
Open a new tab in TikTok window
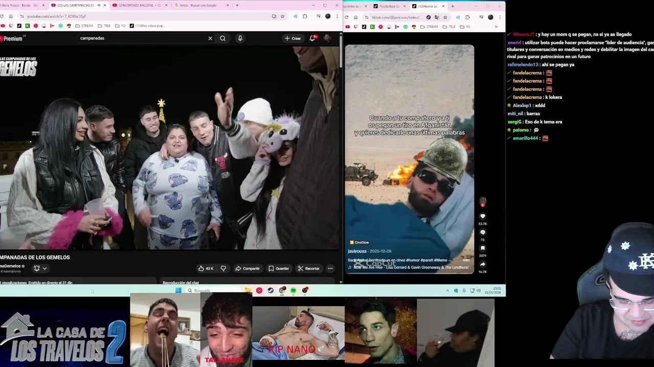point(453,6)
